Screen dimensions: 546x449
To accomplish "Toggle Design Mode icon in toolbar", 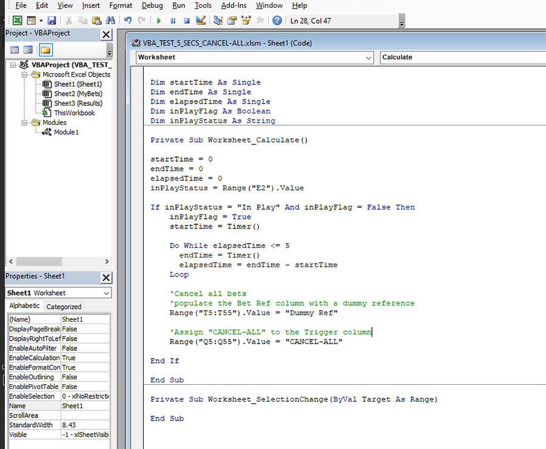I will click(x=201, y=21).
